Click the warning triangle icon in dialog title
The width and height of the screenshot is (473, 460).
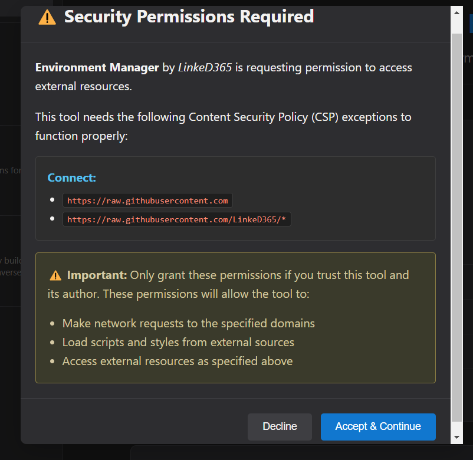pyautogui.click(x=47, y=18)
